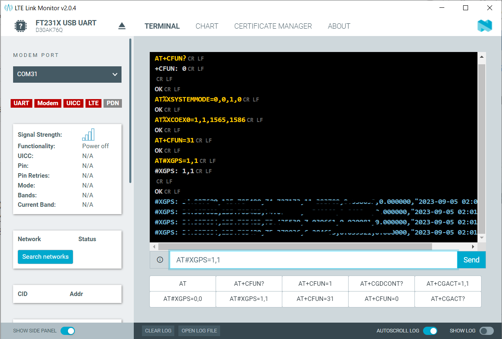Open the Certificate Manager tab

click(x=273, y=26)
